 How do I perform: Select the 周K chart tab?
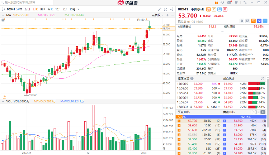43,9
